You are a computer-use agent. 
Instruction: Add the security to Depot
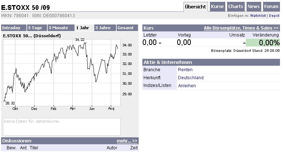[x=274, y=16]
